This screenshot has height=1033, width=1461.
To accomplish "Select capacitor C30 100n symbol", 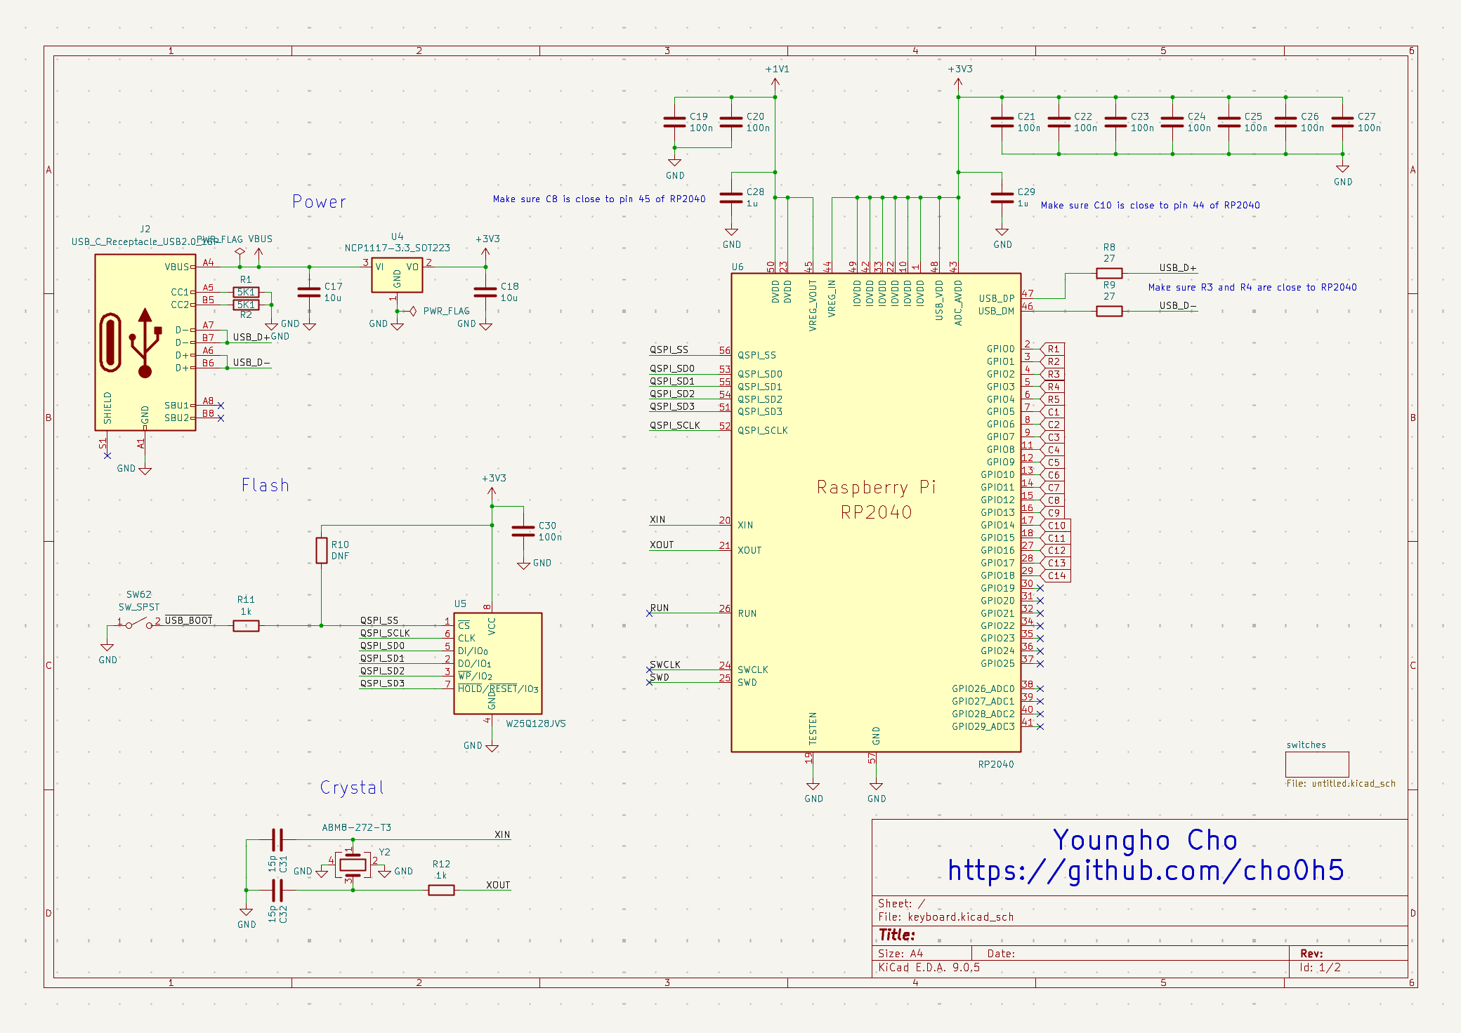I will [523, 531].
